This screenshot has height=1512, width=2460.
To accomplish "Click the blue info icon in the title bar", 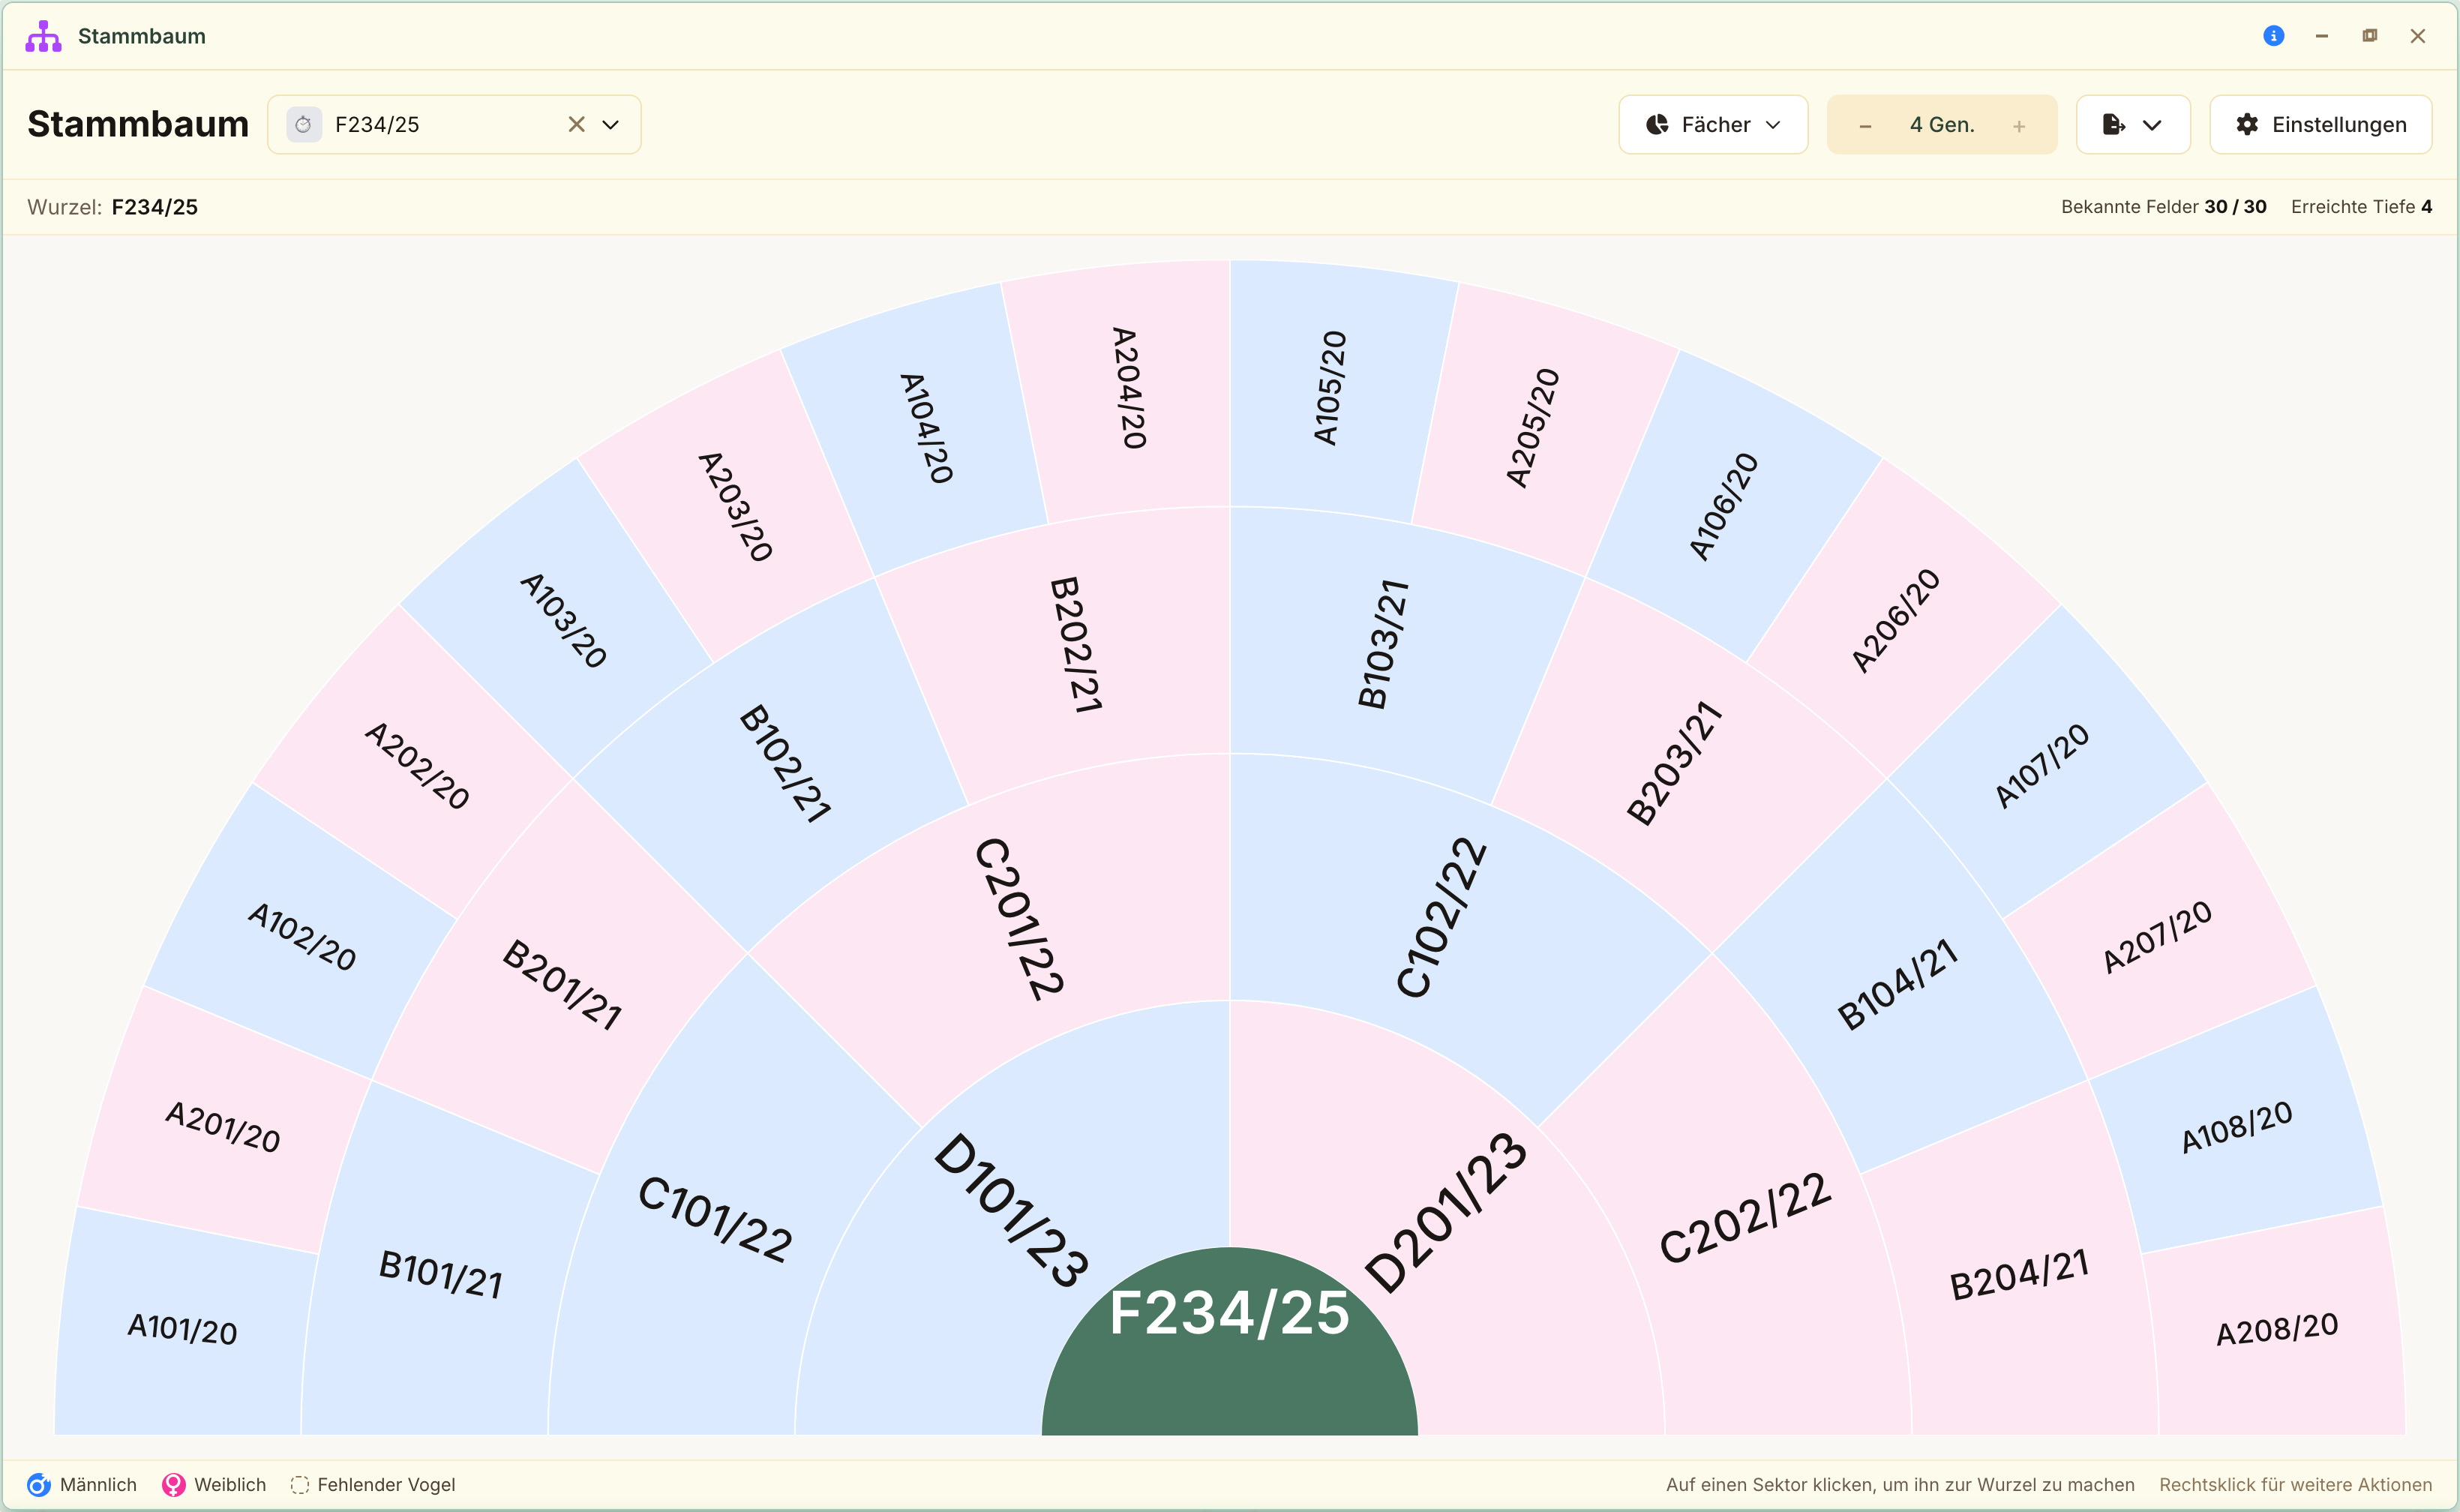I will (x=2273, y=36).
